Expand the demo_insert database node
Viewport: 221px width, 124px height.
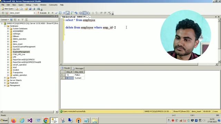pos(8,44)
